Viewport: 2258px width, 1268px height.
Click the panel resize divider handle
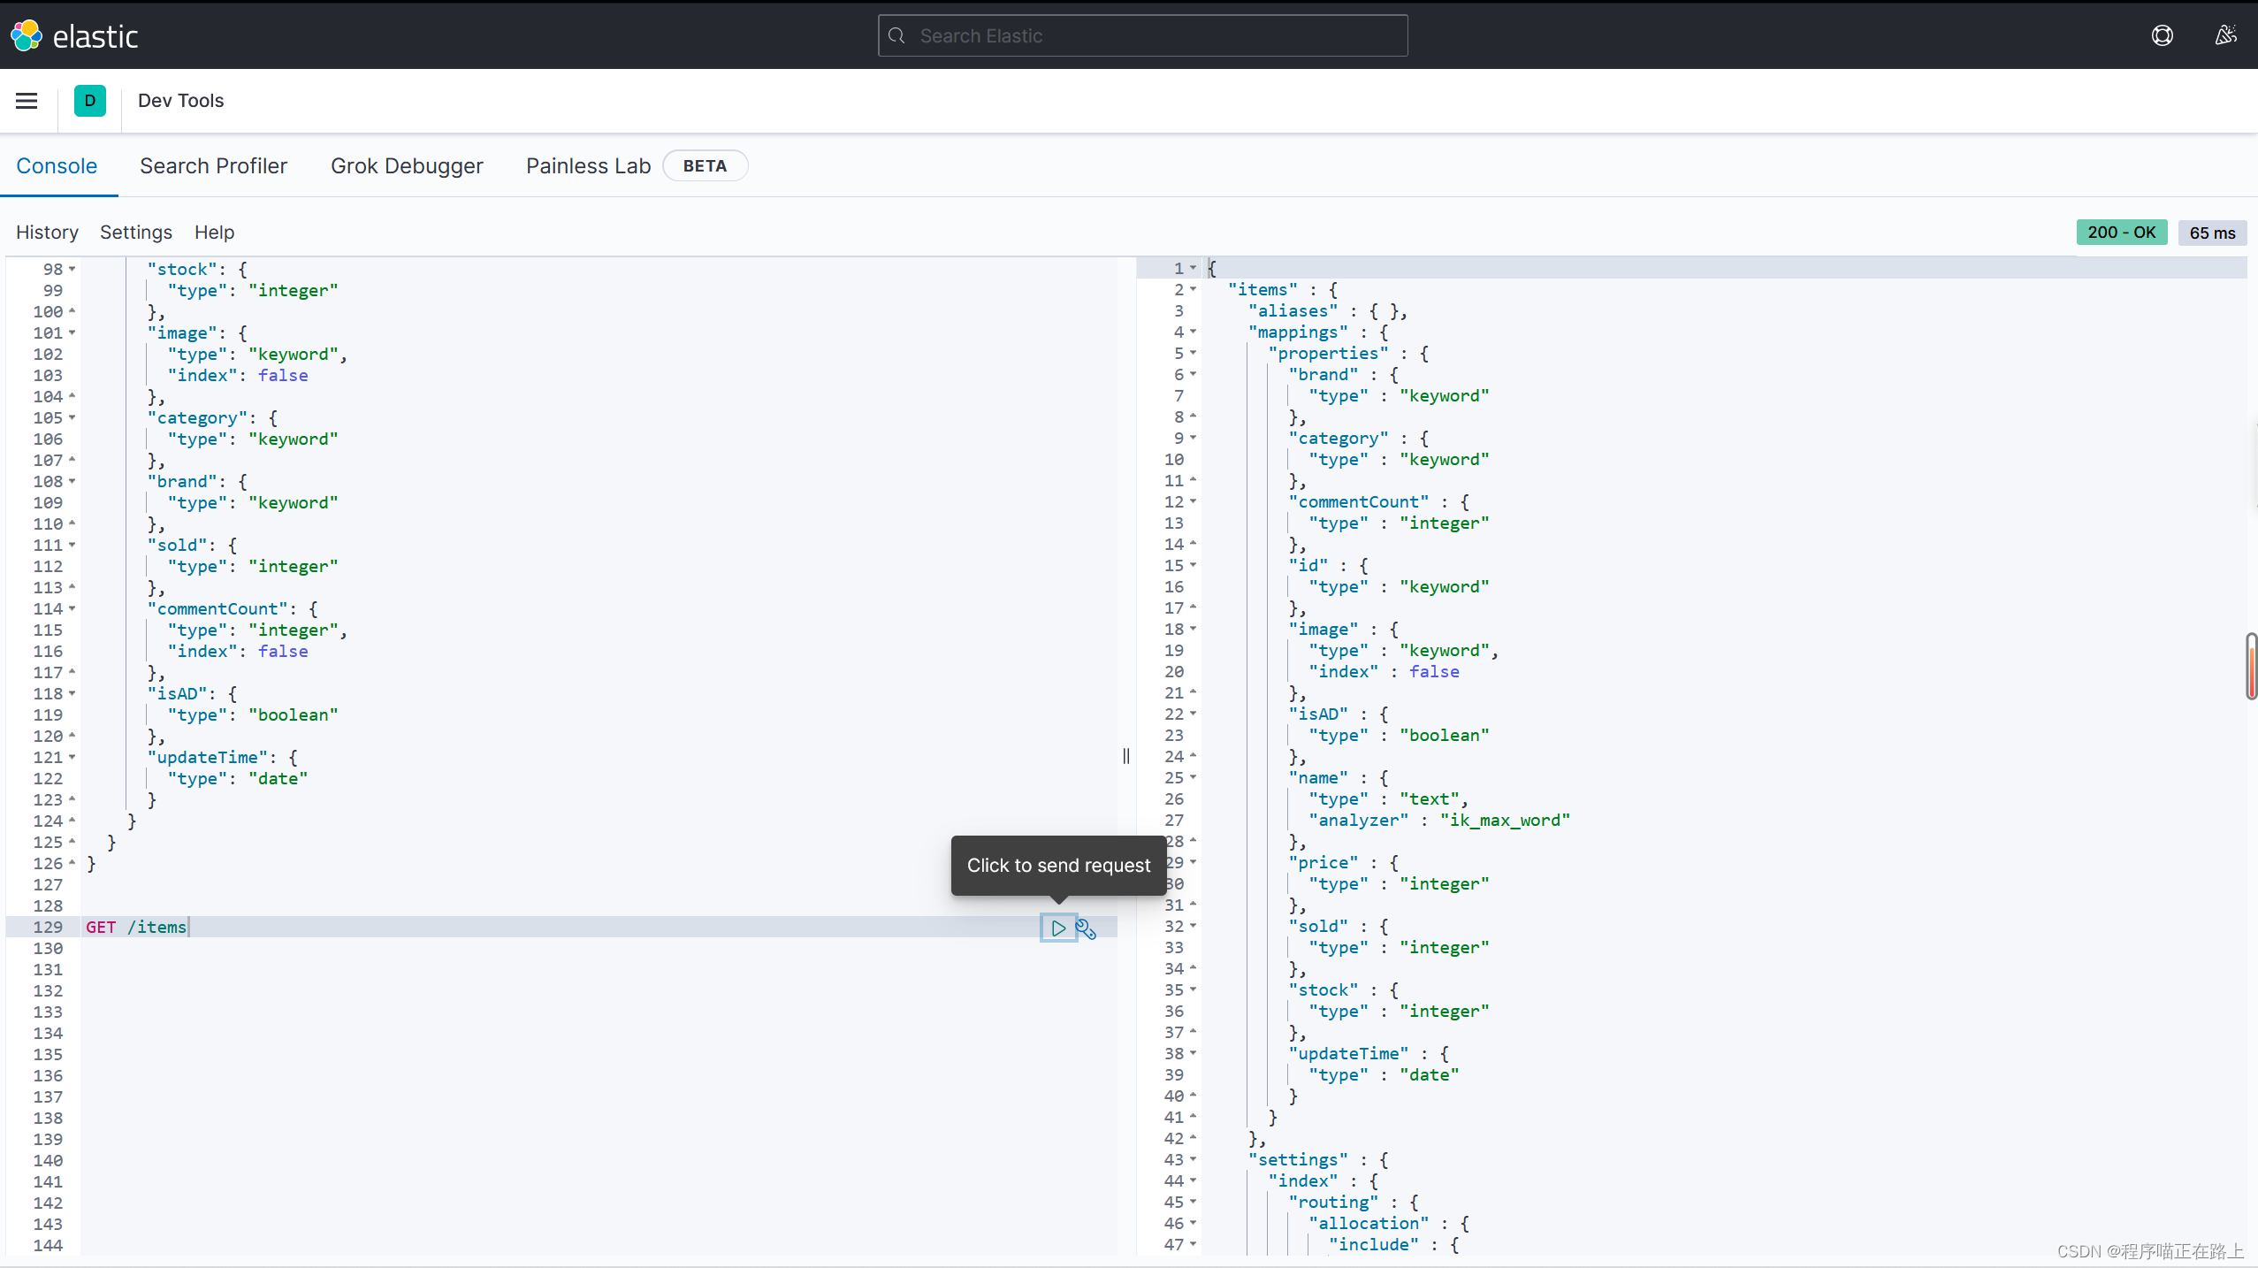click(x=1125, y=756)
